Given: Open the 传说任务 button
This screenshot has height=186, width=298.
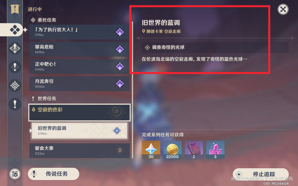Looking at the screenshot, I should pyautogui.click(x=53, y=174).
